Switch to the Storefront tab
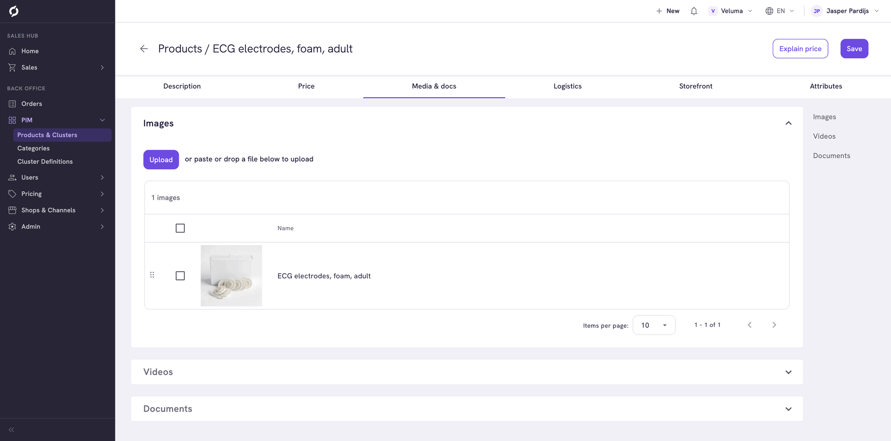Image resolution: width=891 pixels, height=441 pixels. coord(695,86)
